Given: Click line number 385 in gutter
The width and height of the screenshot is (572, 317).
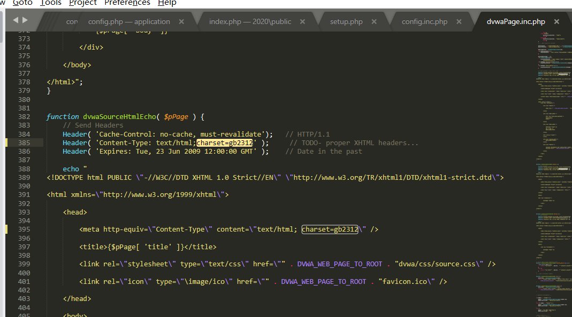Looking at the screenshot, I should click(24, 143).
